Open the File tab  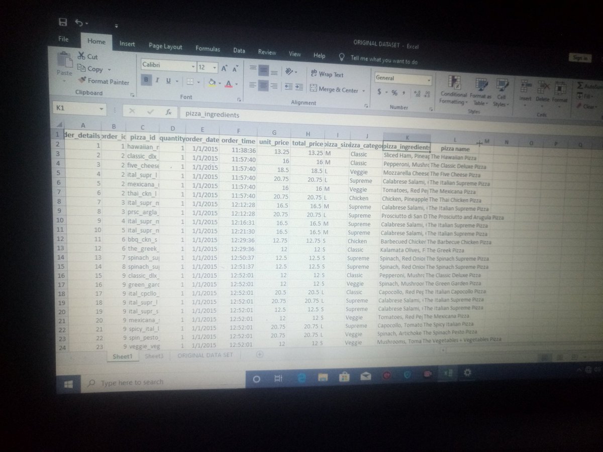[63, 39]
